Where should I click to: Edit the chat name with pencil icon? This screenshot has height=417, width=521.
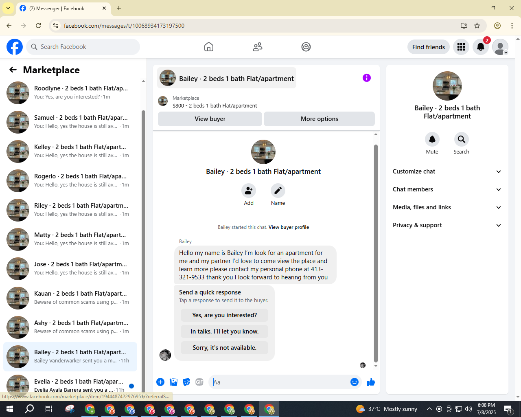[x=278, y=191]
